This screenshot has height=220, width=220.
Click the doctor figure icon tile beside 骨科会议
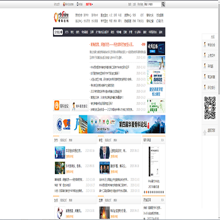79,106
